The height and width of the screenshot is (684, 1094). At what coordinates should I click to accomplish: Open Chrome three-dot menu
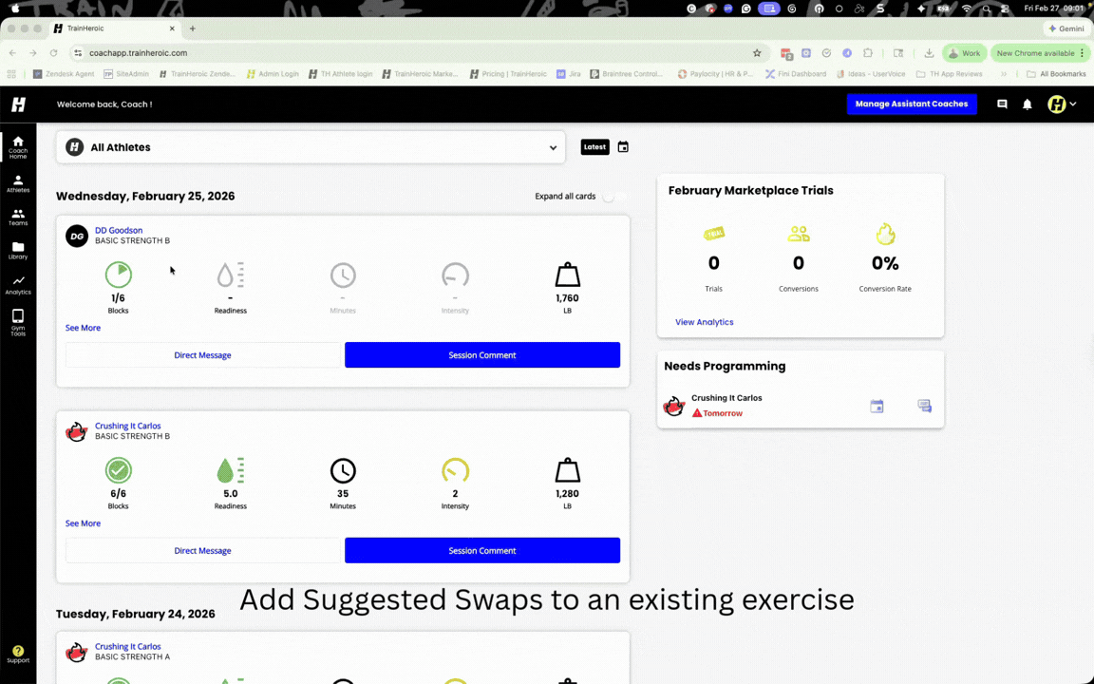pos(1083,53)
